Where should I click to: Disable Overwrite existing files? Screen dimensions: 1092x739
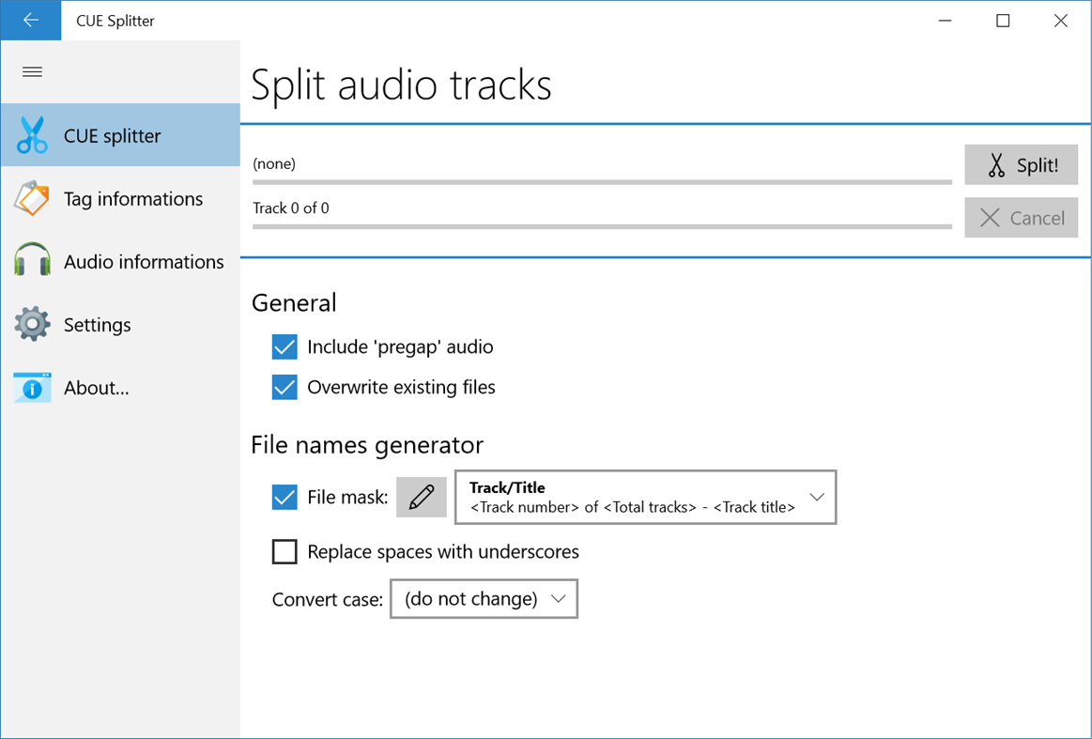(284, 387)
